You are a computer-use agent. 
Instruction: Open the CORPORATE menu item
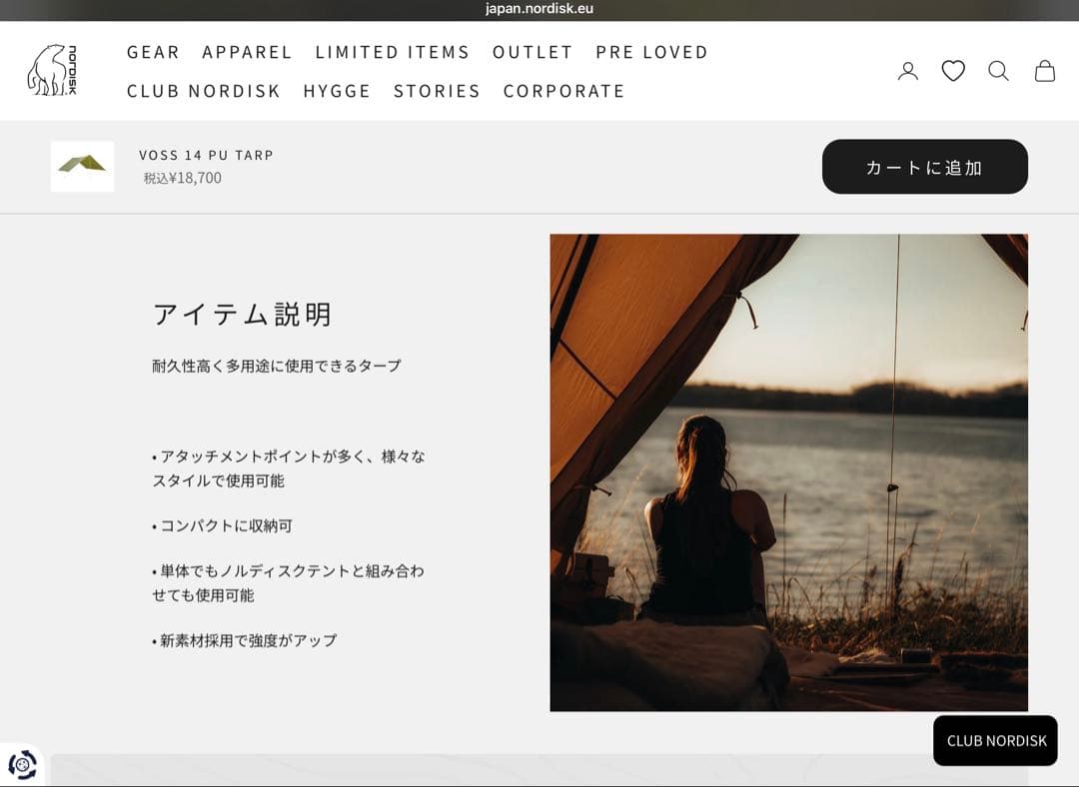point(563,91)
